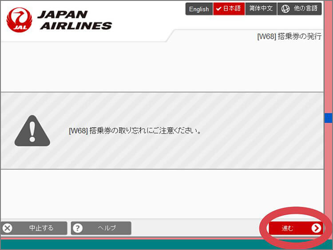The image size is (333, 250).
Task: Switch language to 简体中文
Action: (261, 9)
